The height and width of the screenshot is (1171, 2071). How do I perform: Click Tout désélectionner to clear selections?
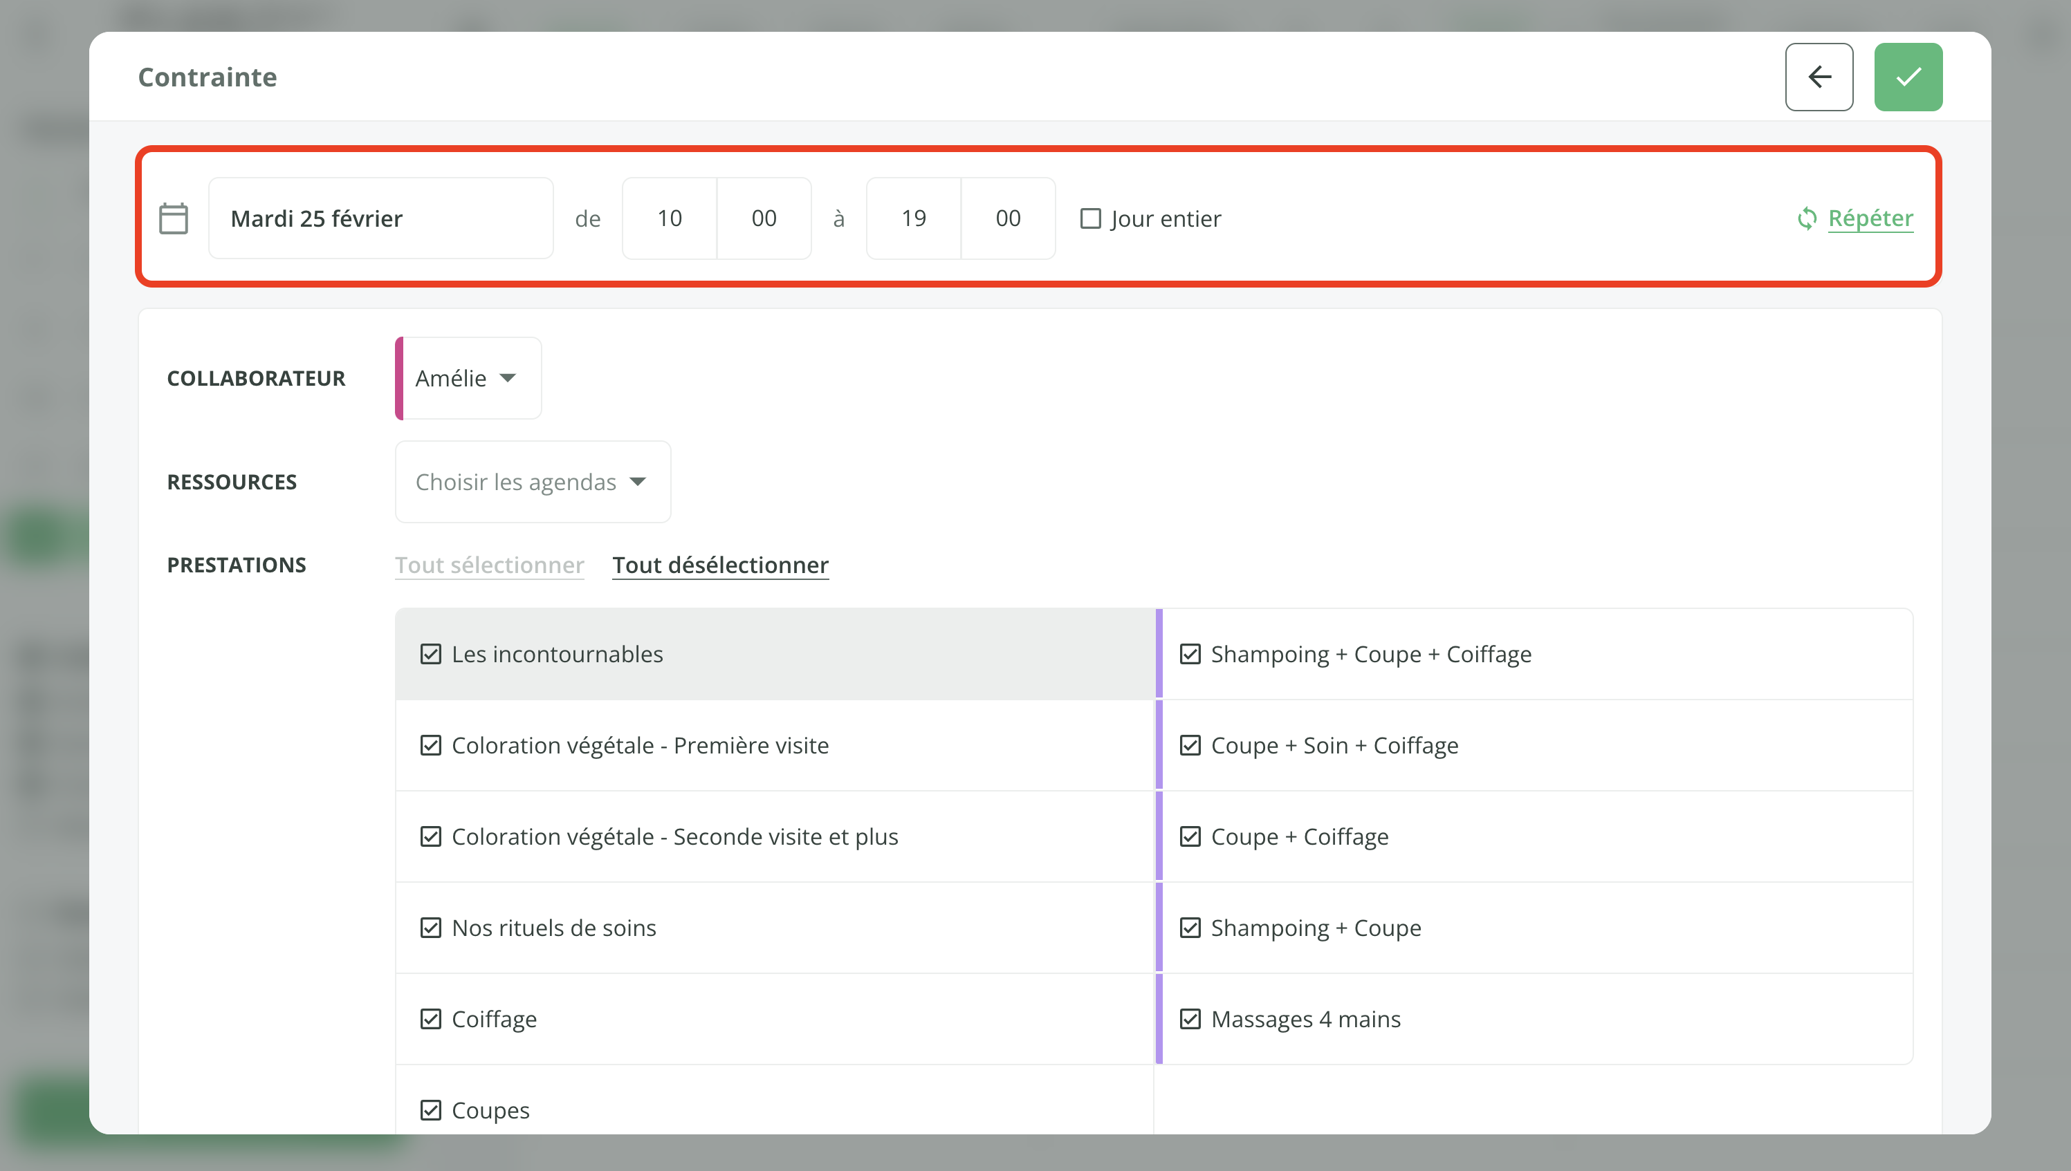coord(720,565)
